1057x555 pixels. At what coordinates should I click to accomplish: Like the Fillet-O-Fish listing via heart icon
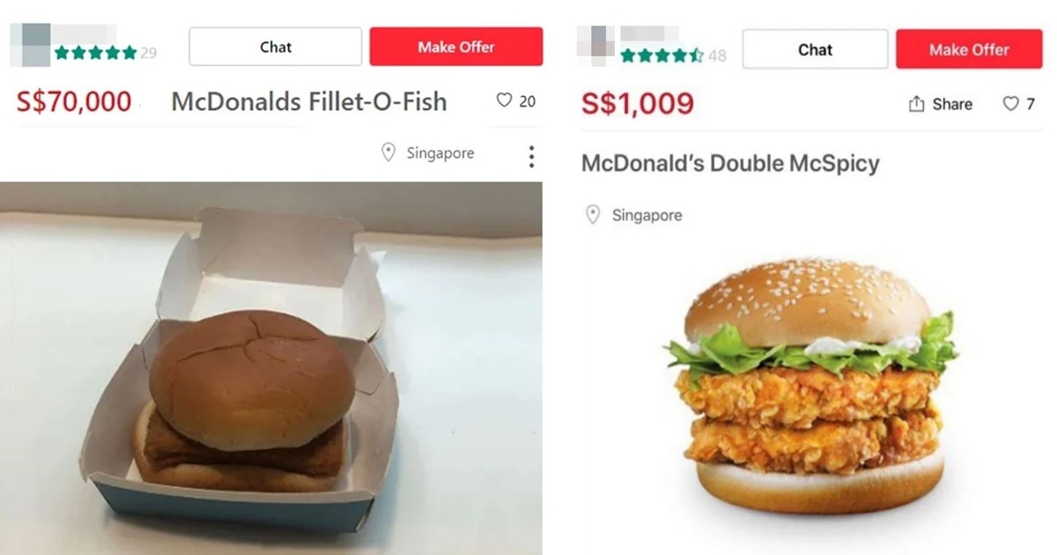(x=504, y=100)
